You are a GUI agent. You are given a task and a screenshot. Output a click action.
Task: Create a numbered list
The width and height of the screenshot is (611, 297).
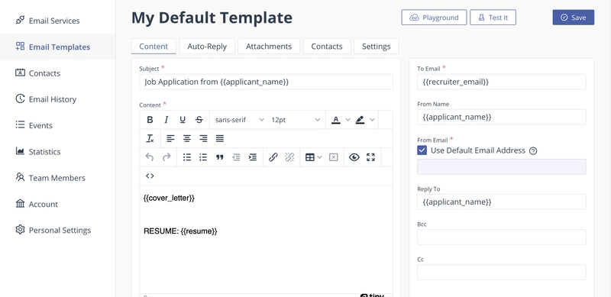coord(203,157)
